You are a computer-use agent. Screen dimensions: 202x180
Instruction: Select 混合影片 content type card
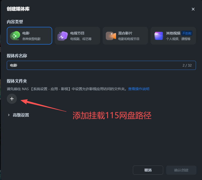click(x=125, y=36)
